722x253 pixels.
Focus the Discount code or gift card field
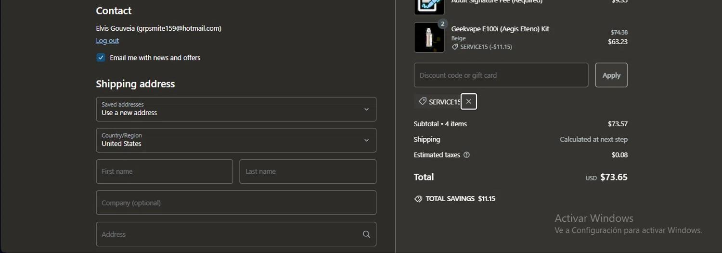point(501,75)
